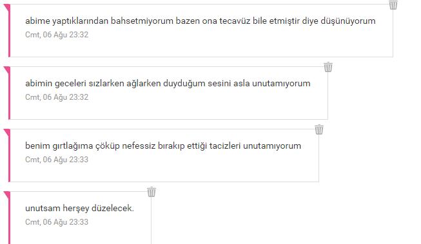
Task: Click pink corner flag of 'abimin geceleri' message
Action: pos(6,70)
